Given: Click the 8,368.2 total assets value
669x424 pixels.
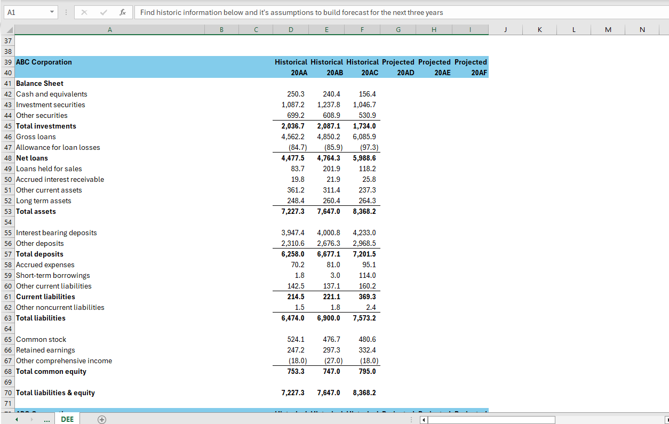Looking at the screenshot, I should 365,211.
